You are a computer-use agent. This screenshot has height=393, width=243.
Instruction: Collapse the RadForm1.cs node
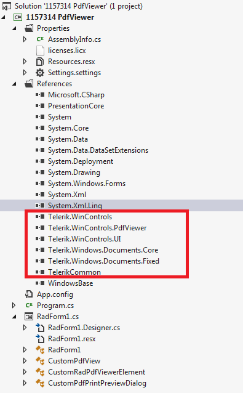(x=14, y=317)
